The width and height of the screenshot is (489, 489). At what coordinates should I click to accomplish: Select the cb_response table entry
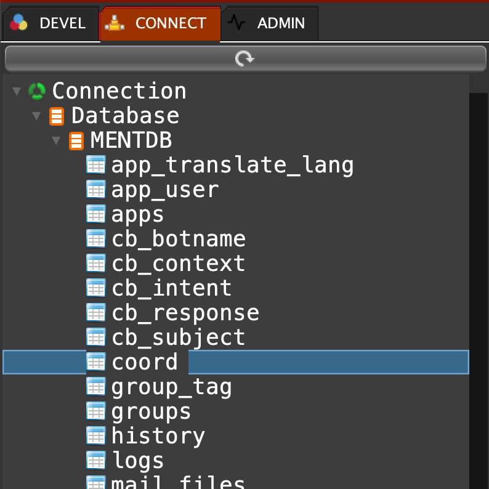click(x=185, y=313)
